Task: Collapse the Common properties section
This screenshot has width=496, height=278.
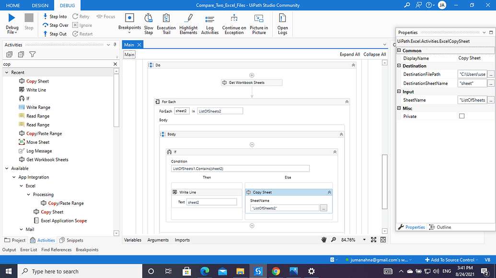Action: pyautogui.click(x=399, y=51)
